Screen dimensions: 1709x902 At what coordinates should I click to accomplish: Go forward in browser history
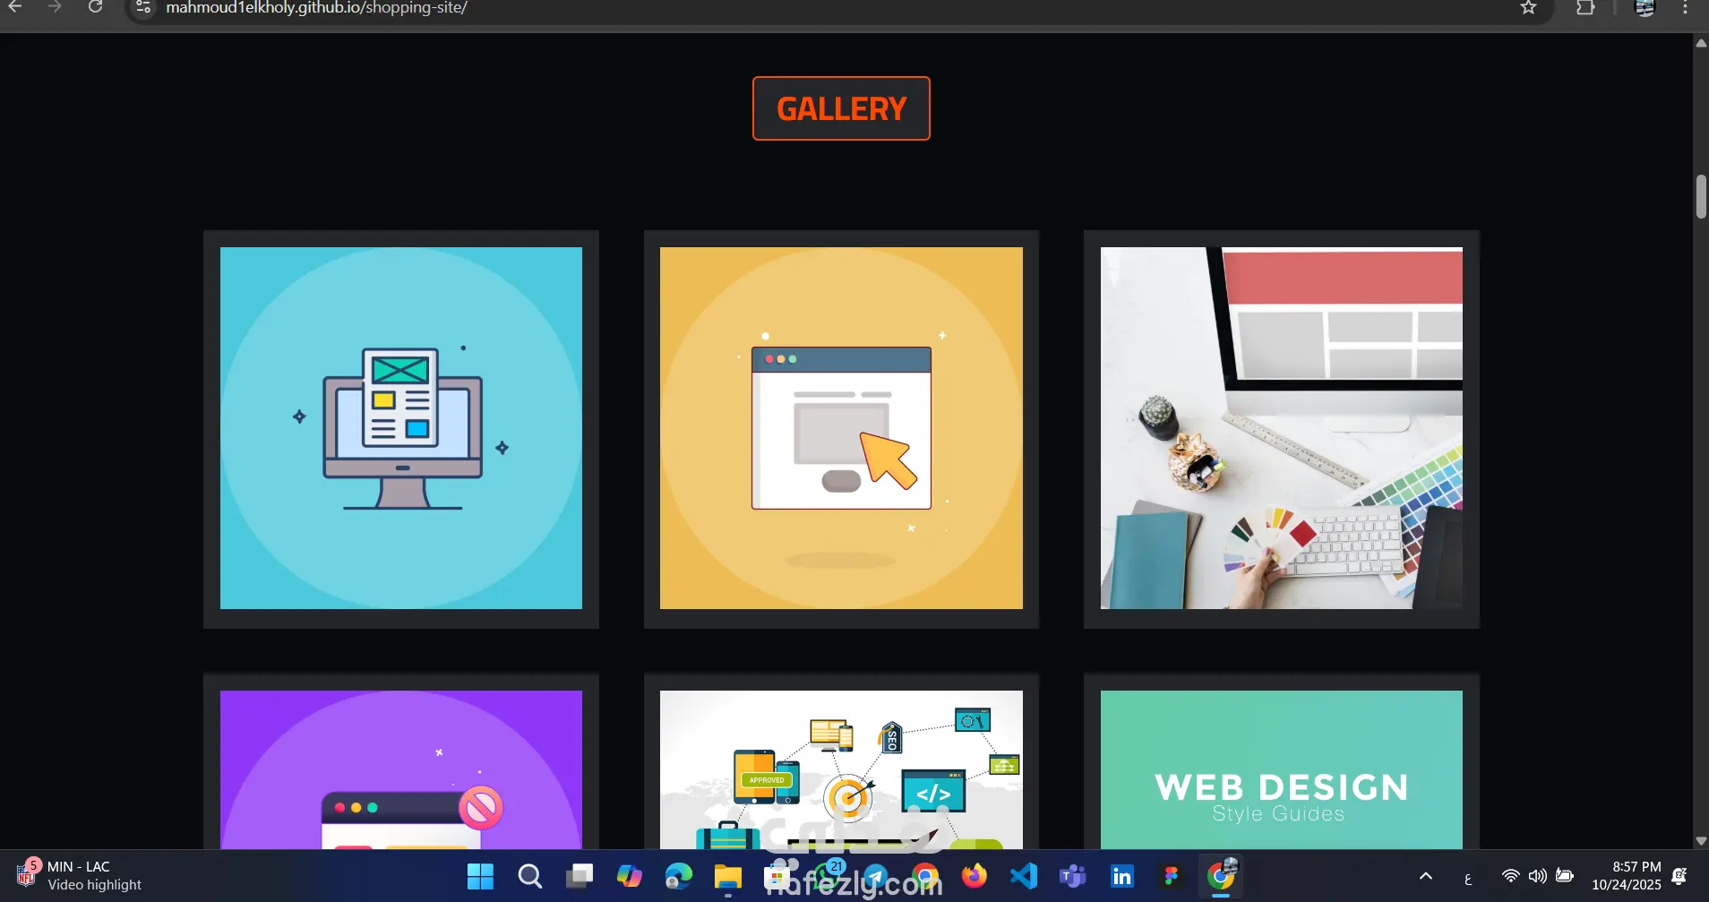pyautogui.click(x=55, y=7)
